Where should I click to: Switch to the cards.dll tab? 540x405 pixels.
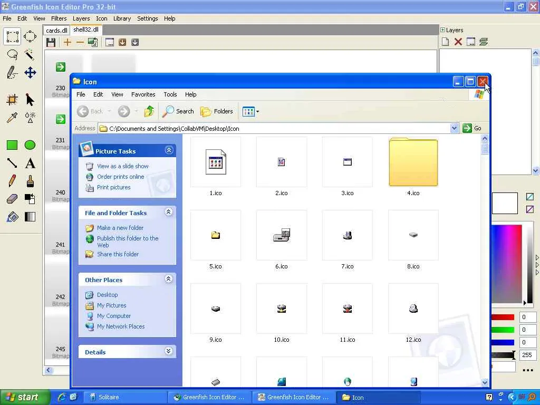click(x=56, y=30)
